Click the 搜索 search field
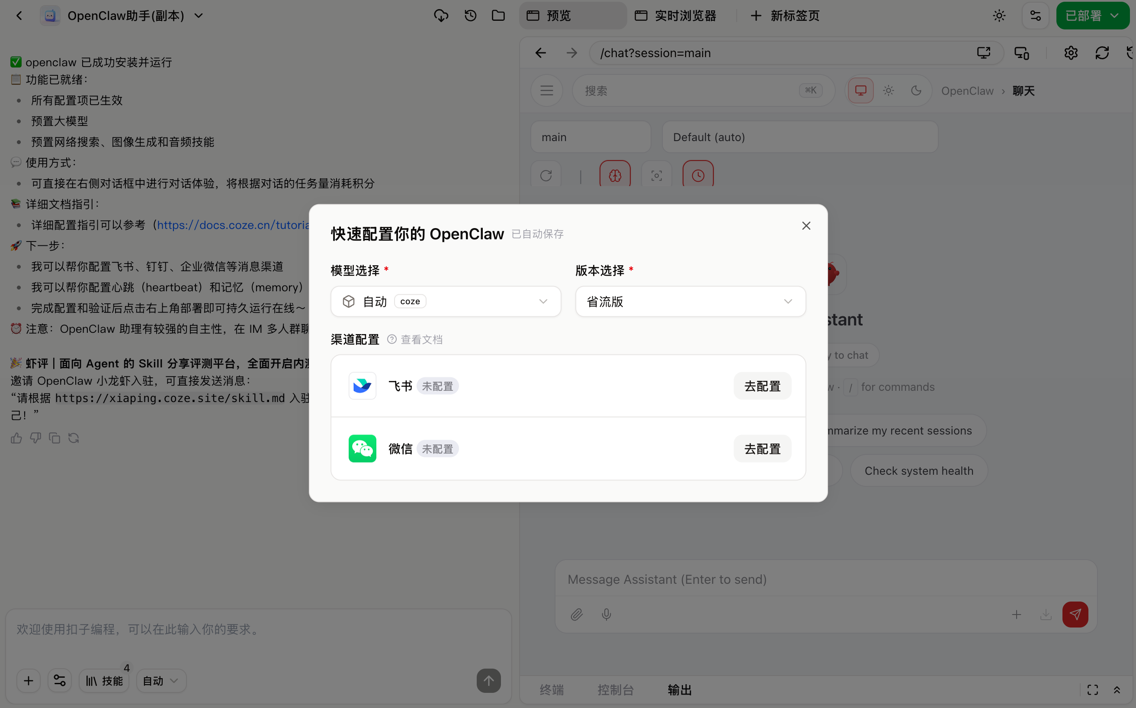This screenshot has height=708, width=1136. tap(703, 90)
